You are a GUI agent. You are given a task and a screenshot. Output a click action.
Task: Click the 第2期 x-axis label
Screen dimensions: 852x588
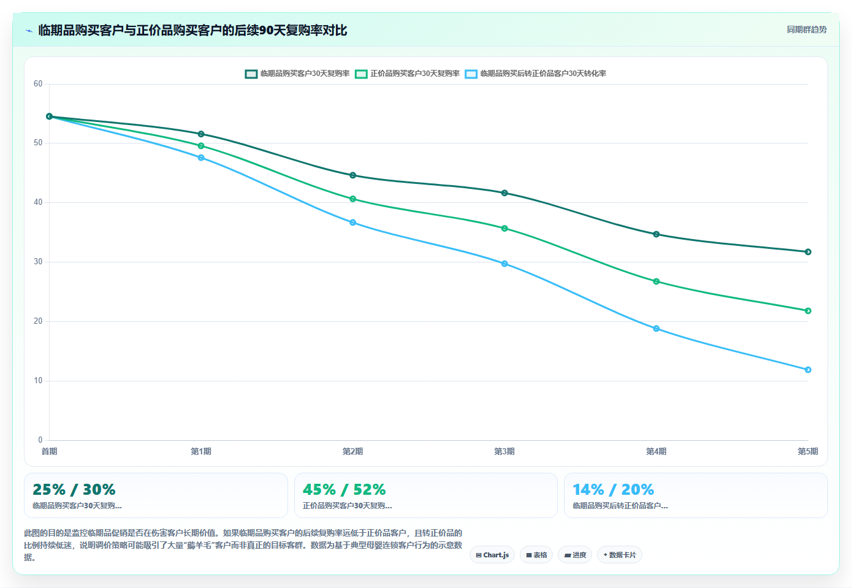(x=352, y=451)
